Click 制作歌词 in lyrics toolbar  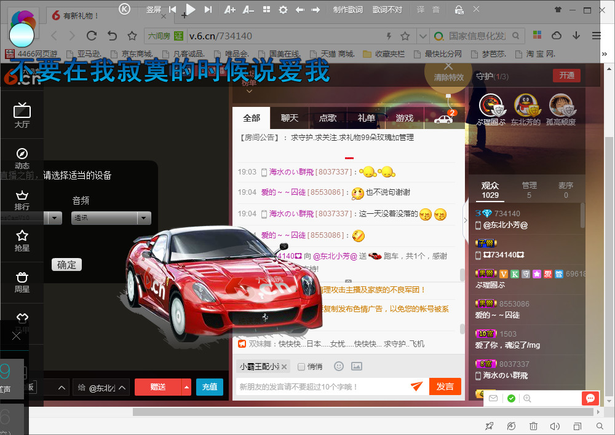[347, 10]
